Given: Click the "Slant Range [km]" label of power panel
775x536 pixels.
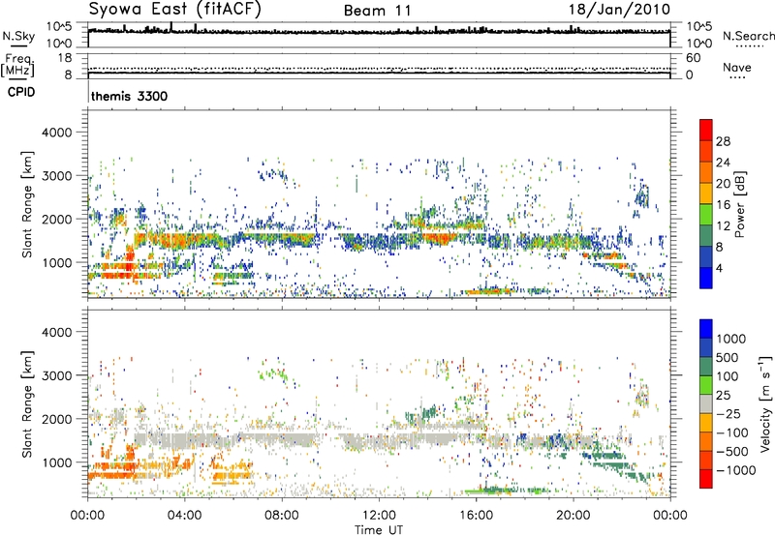Looking at the screenshot, I should point(27,204).
